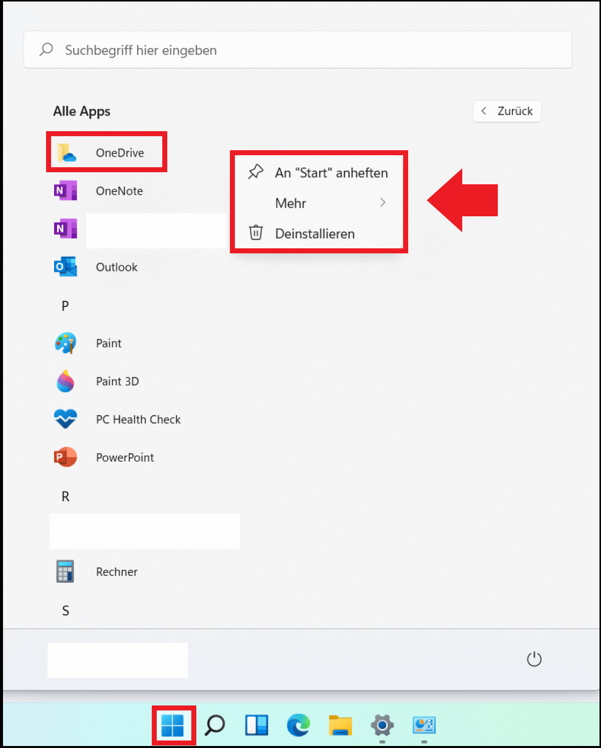The height and width of the screenshot is (748, 601).
Task: Click the Rechner label text
Action: 117,572
